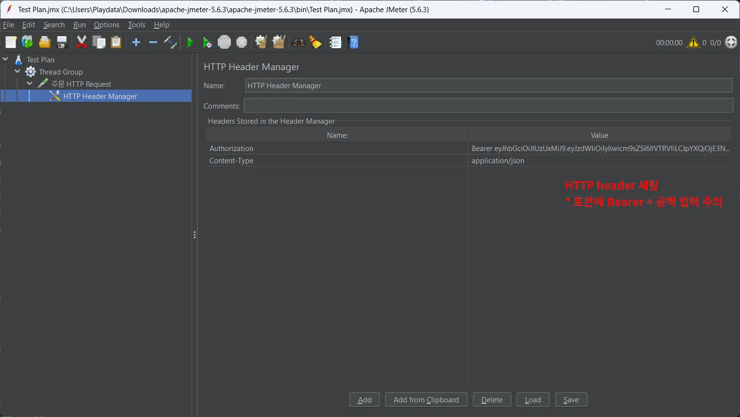Click the New test plan icon
The height and width of the screenshot is (417, 740).
[11, 42]
